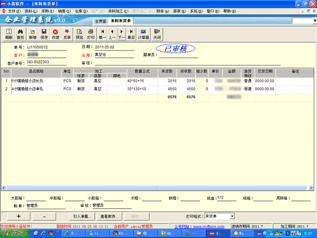Switch to the 主界面 tab
Screen dimensions: 317x238
pos(101,21)
